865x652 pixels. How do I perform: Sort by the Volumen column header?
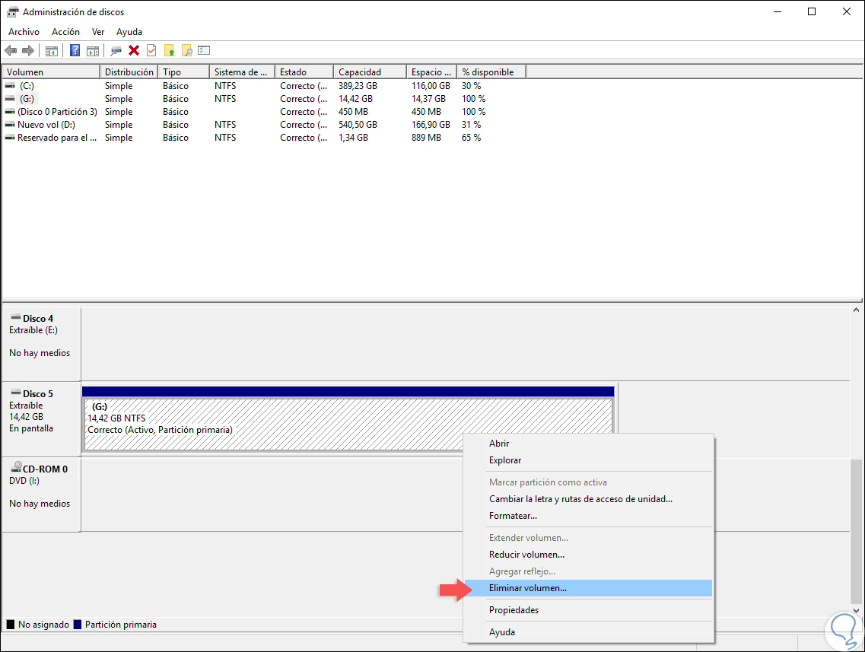pos(51,72)
